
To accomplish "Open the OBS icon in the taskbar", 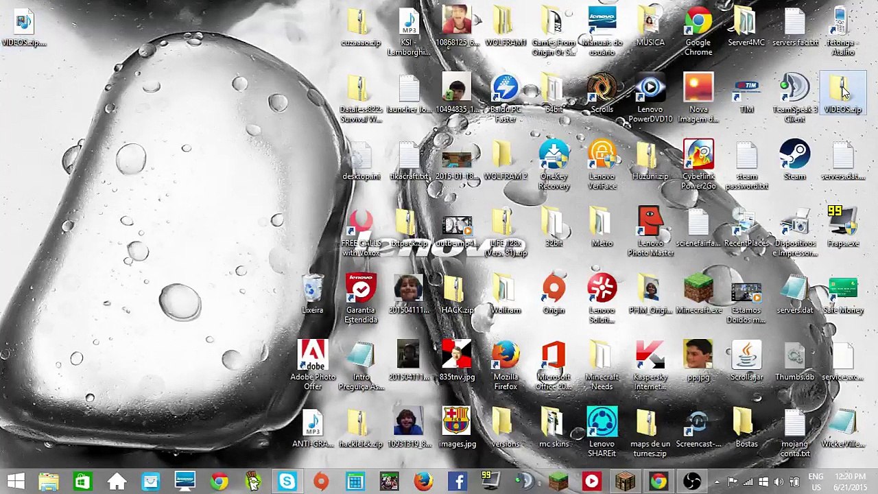I will pyautogui.click(x=691, y=481).
